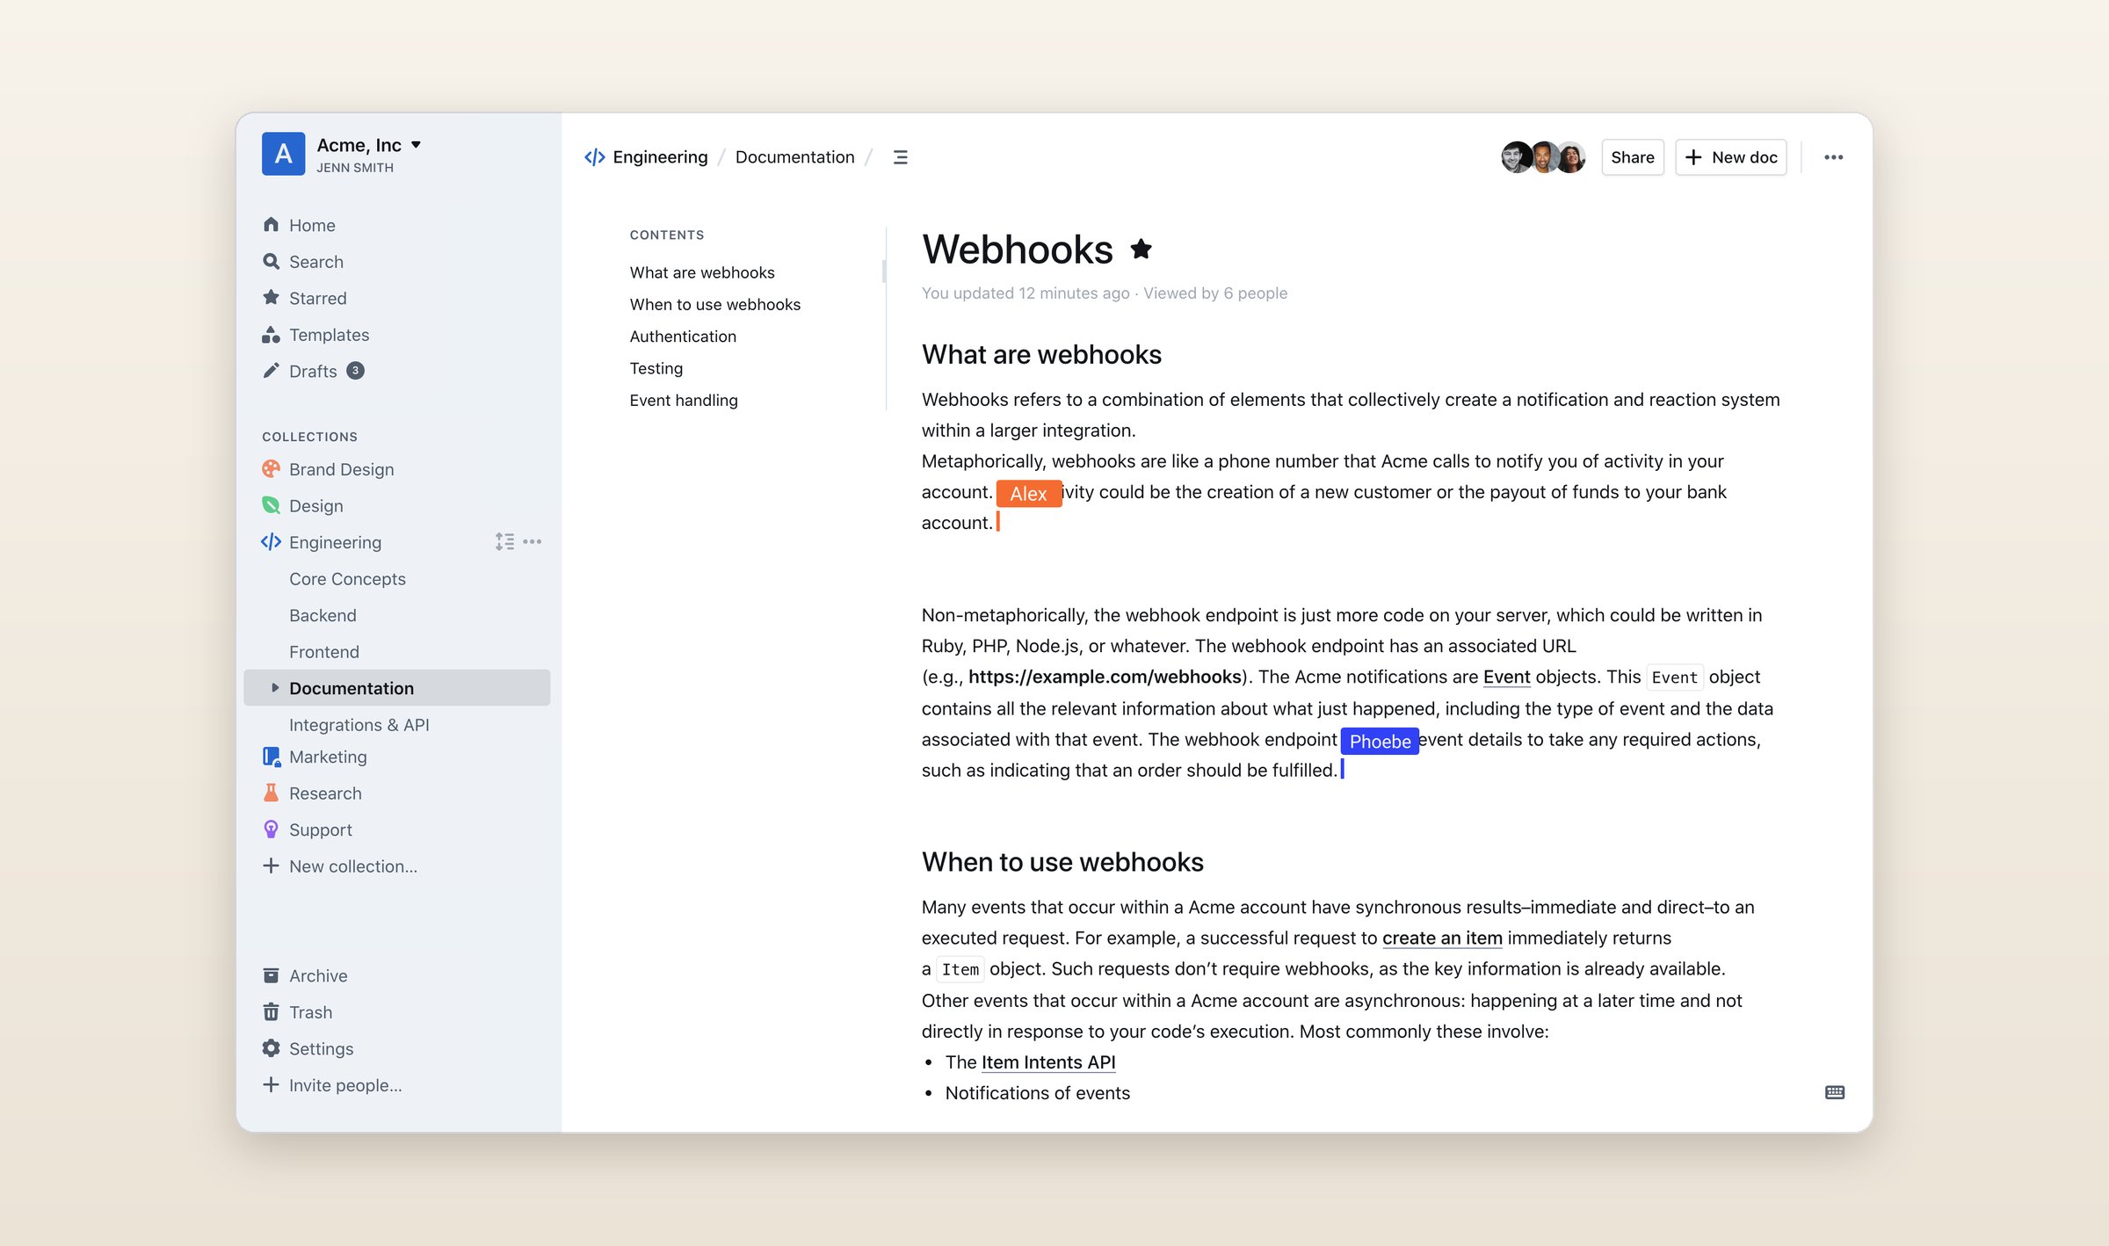Select When to use webhooks in contents
2109x1246 pixels.
[x=714, y=304]
